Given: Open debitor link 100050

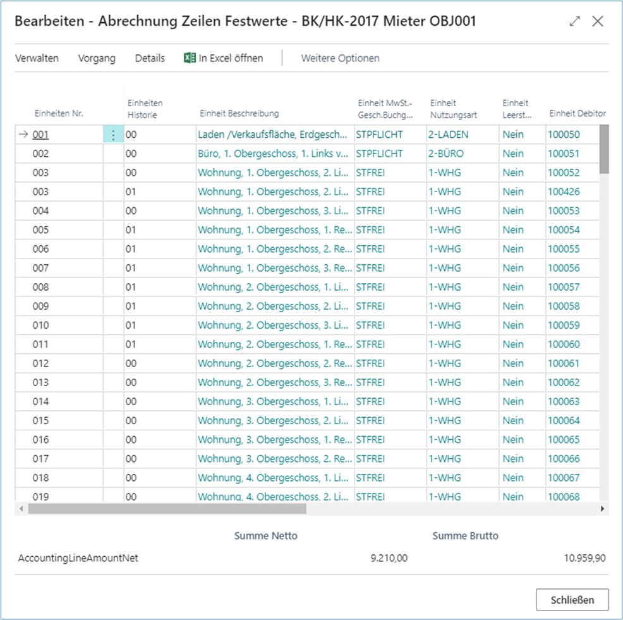Looking at the screenshot, I should click(x=564, y=135).
